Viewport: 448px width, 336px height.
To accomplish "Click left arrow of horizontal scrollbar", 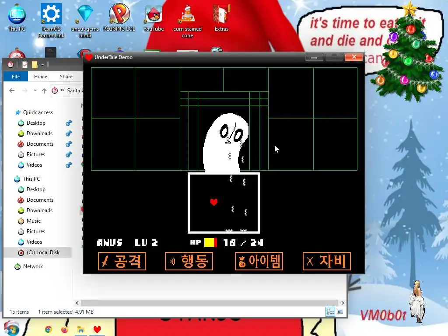I will [x=77, y=303].
